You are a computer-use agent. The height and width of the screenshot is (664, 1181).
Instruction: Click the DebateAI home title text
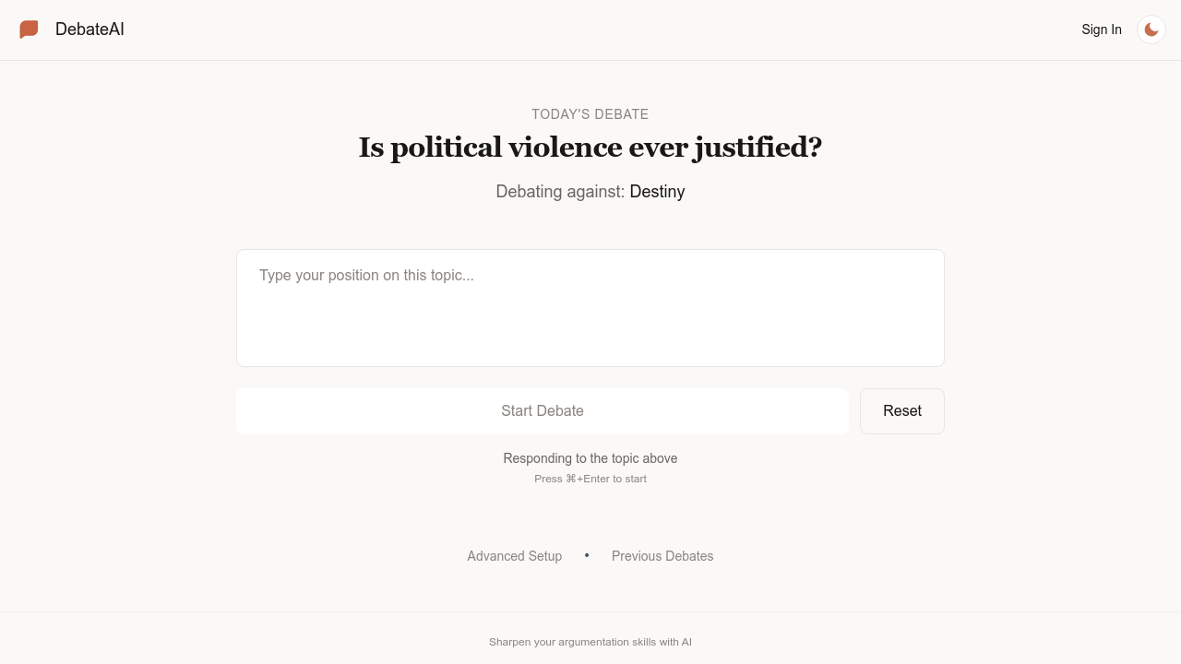[89, 29]
